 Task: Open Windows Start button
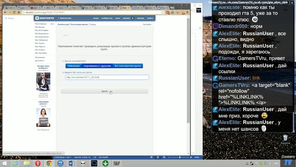[5, 163]
